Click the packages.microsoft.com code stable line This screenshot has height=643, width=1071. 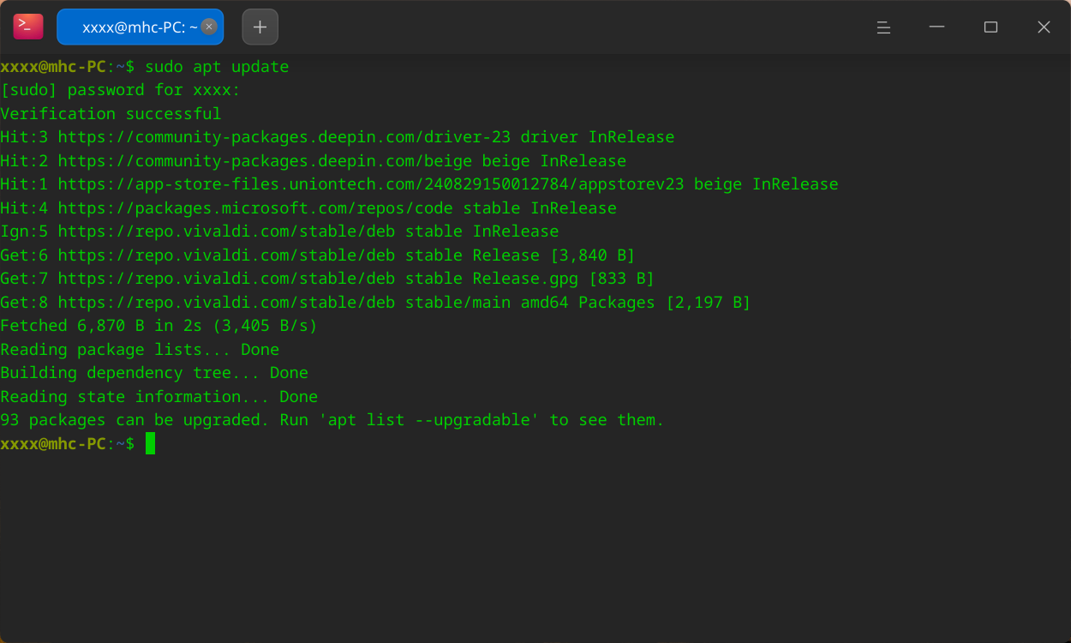308,208
